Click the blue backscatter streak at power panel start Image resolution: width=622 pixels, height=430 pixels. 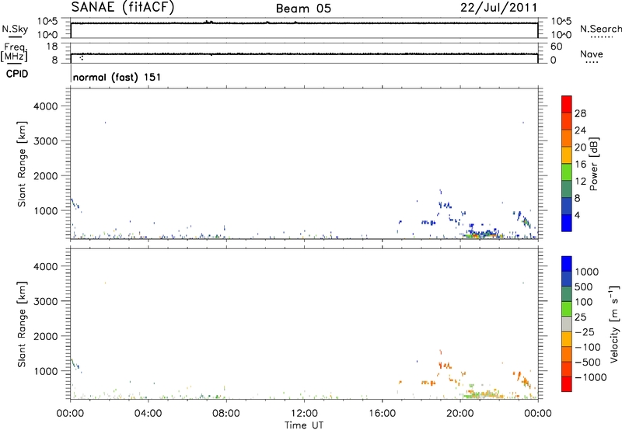(x=75, y=203)
